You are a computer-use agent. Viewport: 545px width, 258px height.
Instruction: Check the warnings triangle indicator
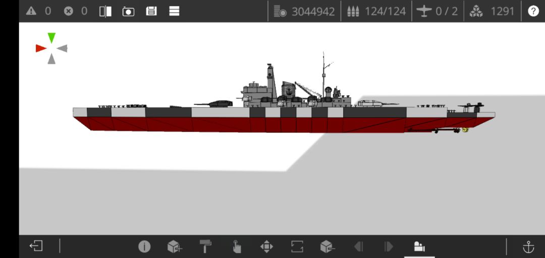(31, 11)
